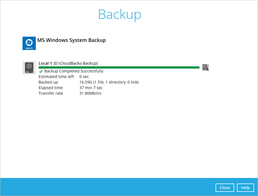Click the green checkmark success icon
The height and width of the screenshot is (196, 258).
coord(41,71)
